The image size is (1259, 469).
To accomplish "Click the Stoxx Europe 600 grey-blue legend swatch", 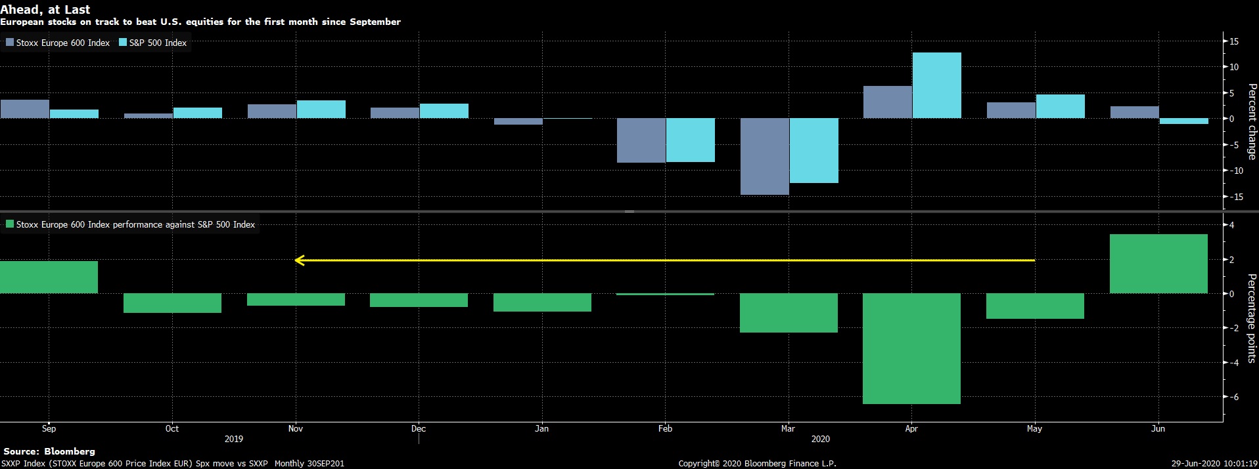I will (10, 43).
